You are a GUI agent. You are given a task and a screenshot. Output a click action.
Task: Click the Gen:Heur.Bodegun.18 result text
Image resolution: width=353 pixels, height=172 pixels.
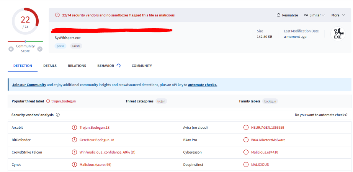(x=97, y=140)
